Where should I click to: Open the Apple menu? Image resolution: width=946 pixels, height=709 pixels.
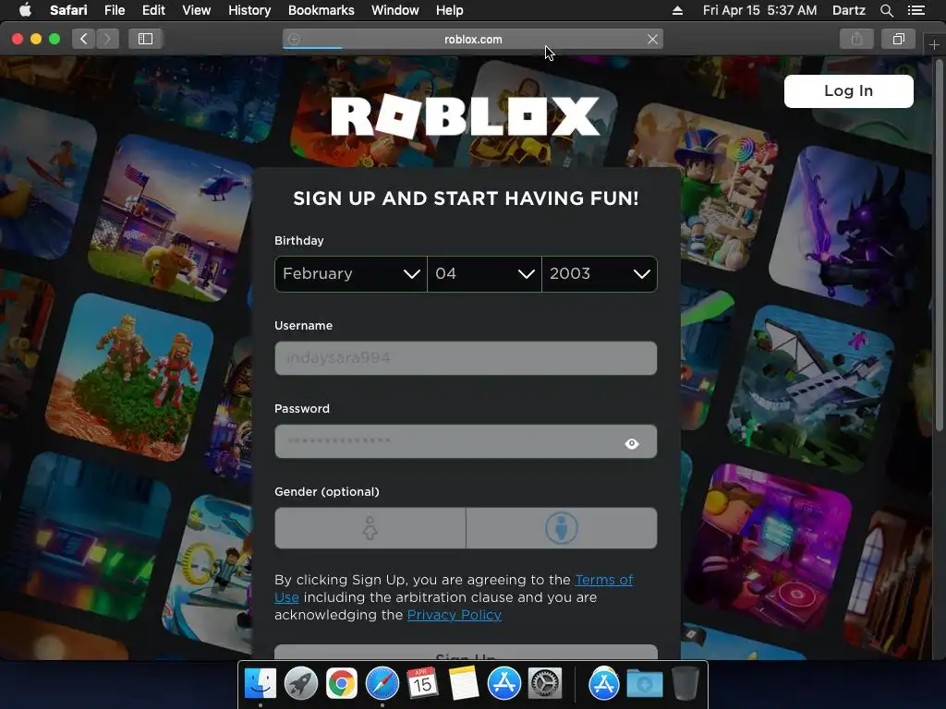(x=25, y=10)
